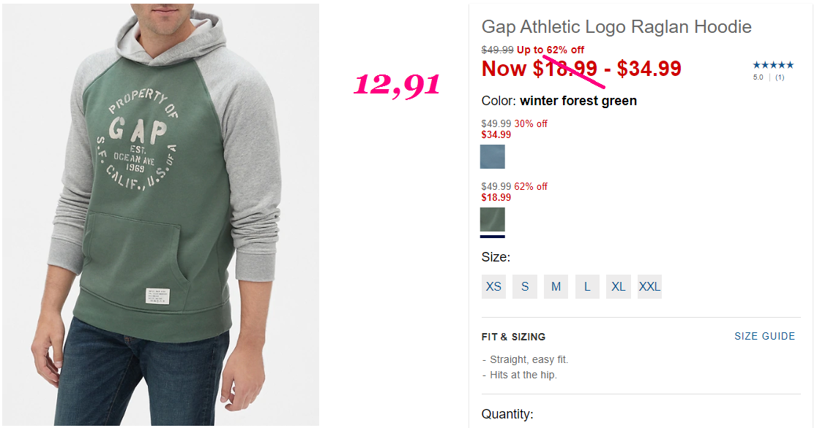
Task: Select size L
Action: click(x=587, y=286)
